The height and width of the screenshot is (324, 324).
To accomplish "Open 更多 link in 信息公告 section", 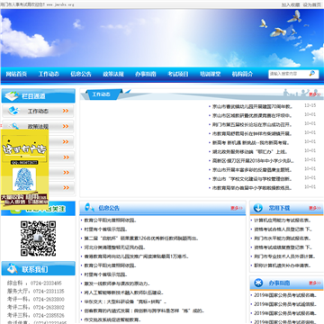I will coord(237,208).
